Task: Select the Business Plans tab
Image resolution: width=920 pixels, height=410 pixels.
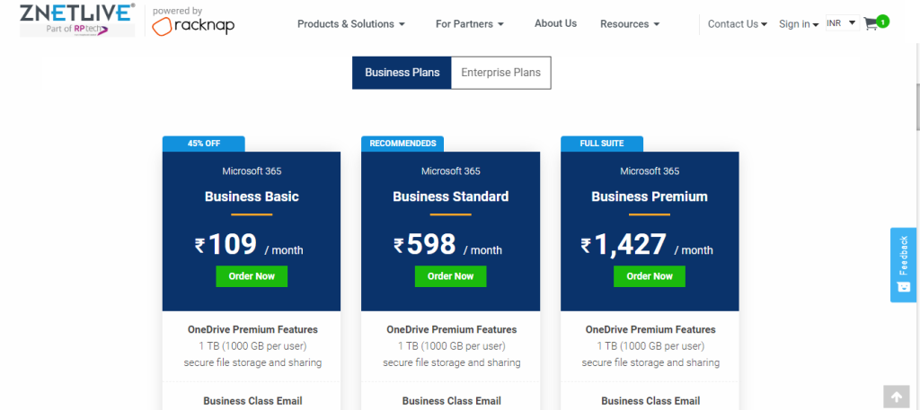Action: pos(402,73)
